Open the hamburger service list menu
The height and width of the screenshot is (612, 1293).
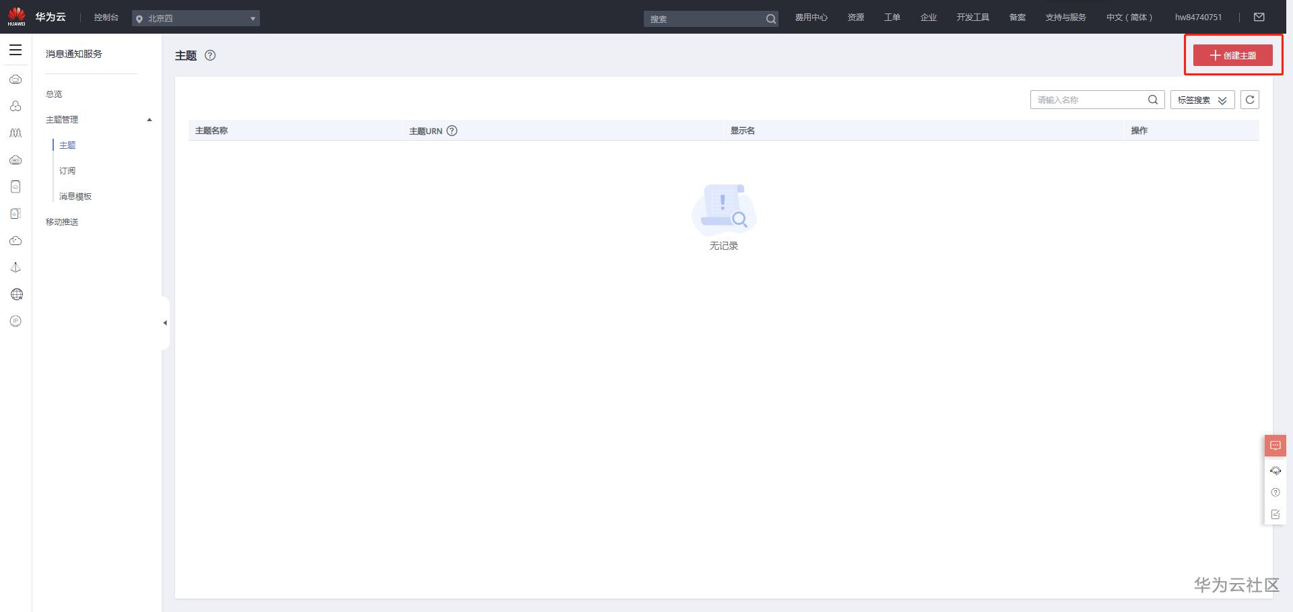click(x=15, y=50)
